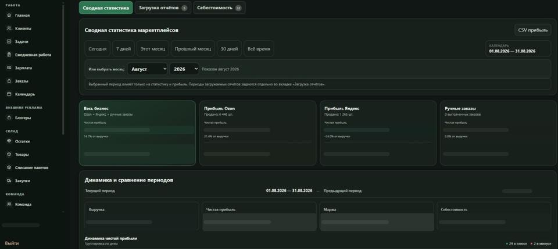Select the Чистая прибыль metric card under Динамика
558x249 pixels.
coord(259,216)
